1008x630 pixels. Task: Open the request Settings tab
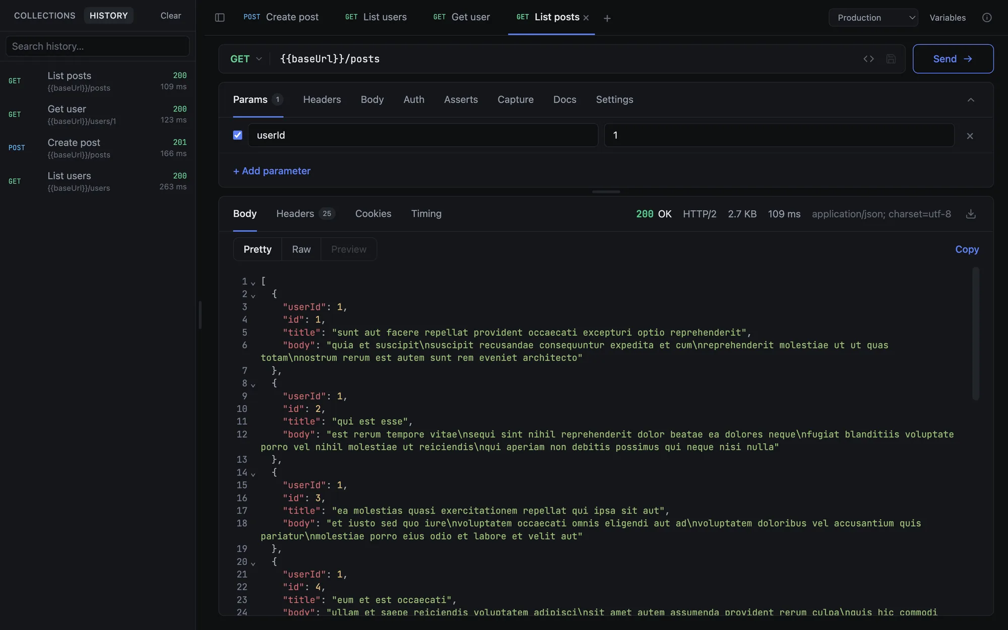614,100
